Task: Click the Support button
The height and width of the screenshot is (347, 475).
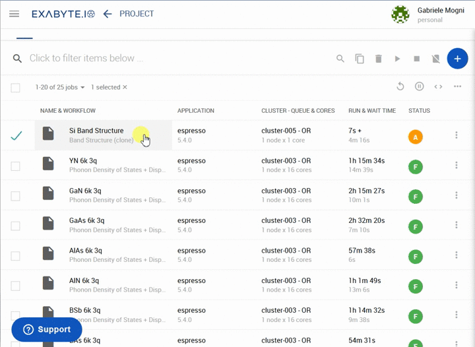Action: 47,329
